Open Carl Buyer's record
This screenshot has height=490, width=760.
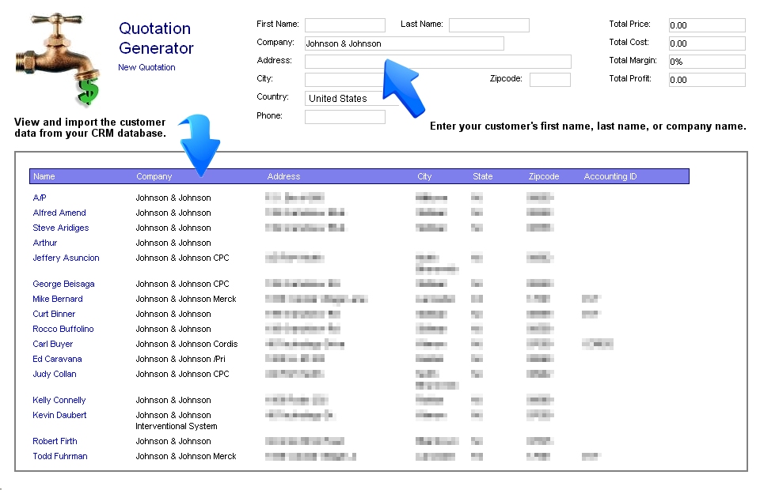(x=52, y=344)
